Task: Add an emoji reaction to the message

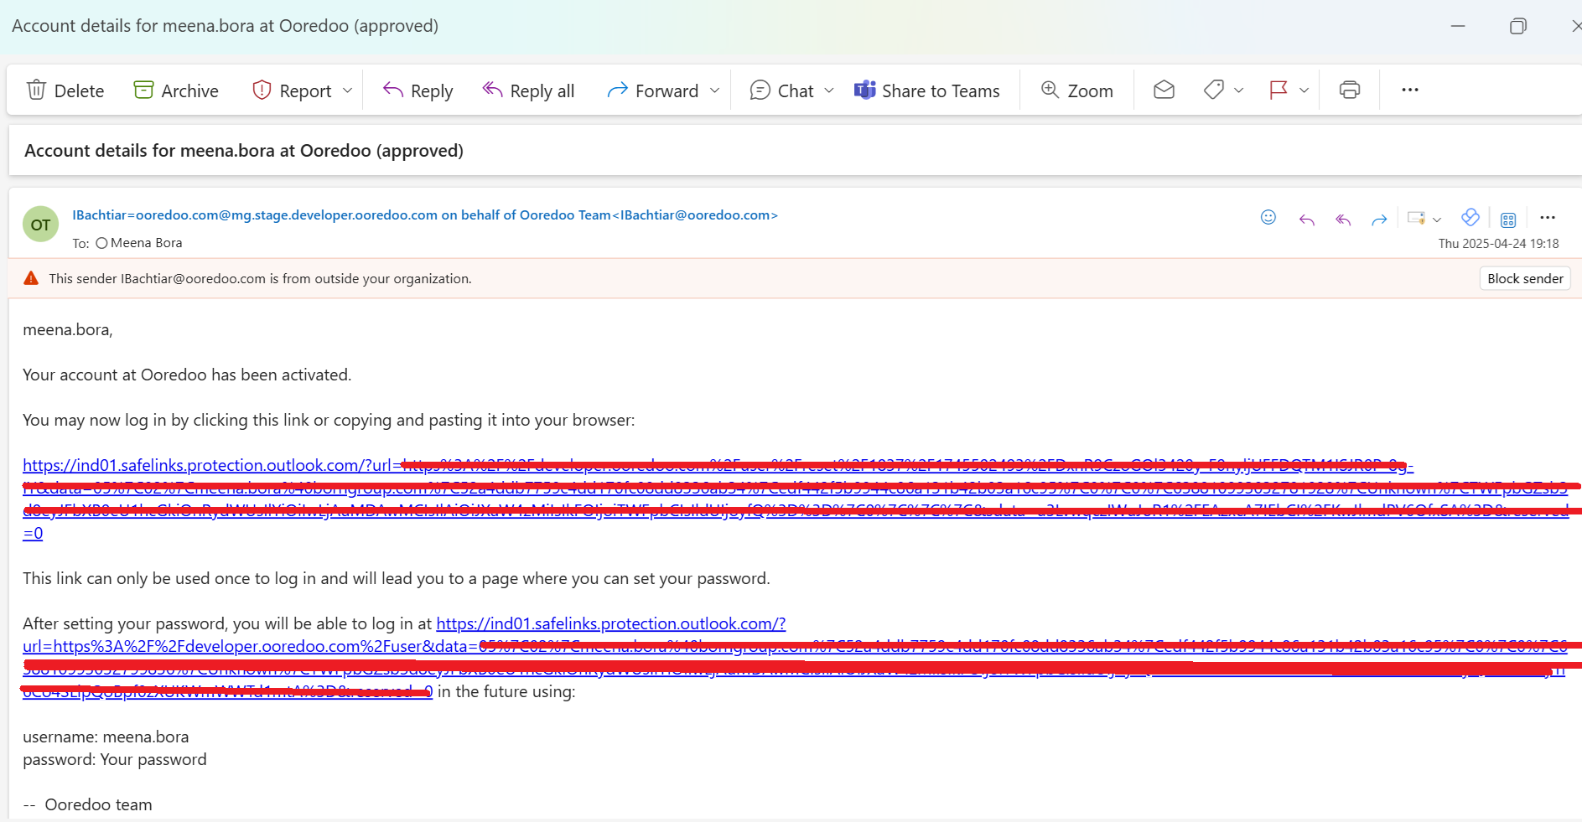Action: click(1268, 217)
